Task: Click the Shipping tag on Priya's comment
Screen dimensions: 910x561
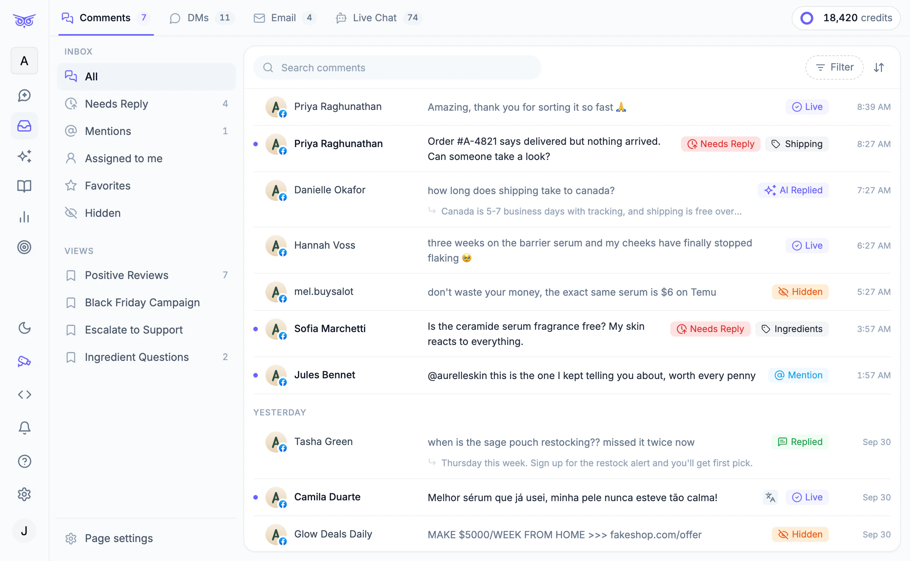Action: click(797, 144)
